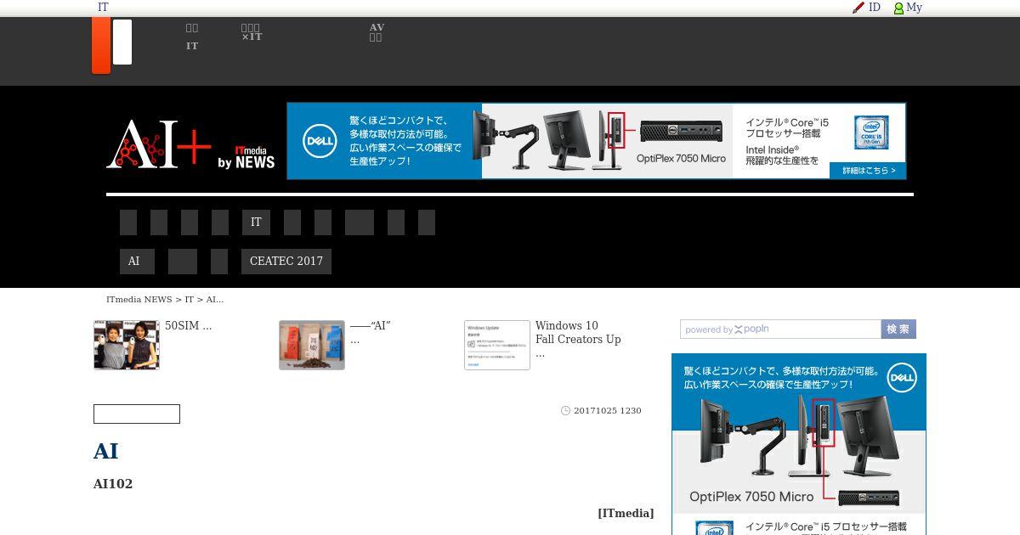Click the clock icon beside the date
This screenshot has height=535, width=1020.
565,410
